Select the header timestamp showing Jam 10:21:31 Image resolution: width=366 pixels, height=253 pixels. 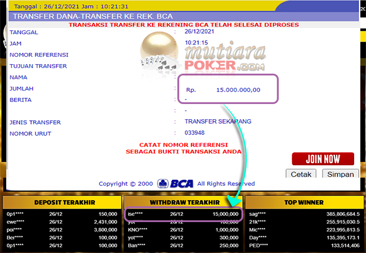(71, 6)
